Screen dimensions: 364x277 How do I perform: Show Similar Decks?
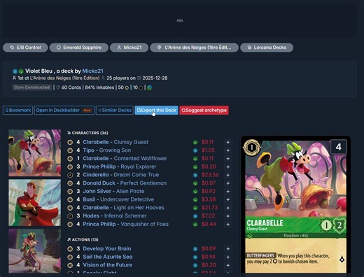coord(115,111)
